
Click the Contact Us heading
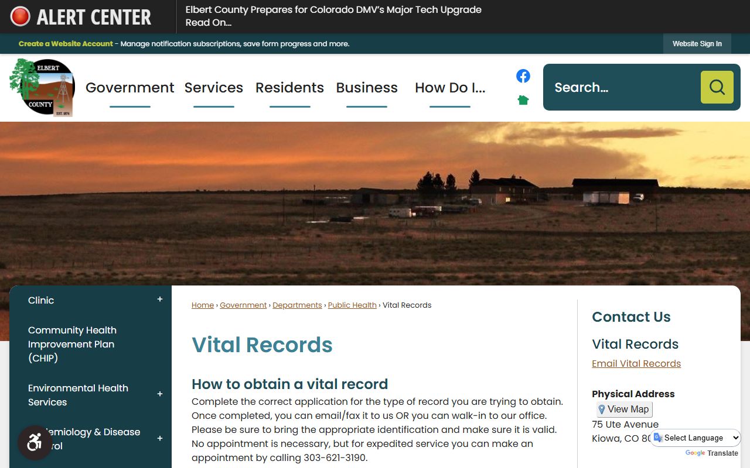(x=631, y=316)
